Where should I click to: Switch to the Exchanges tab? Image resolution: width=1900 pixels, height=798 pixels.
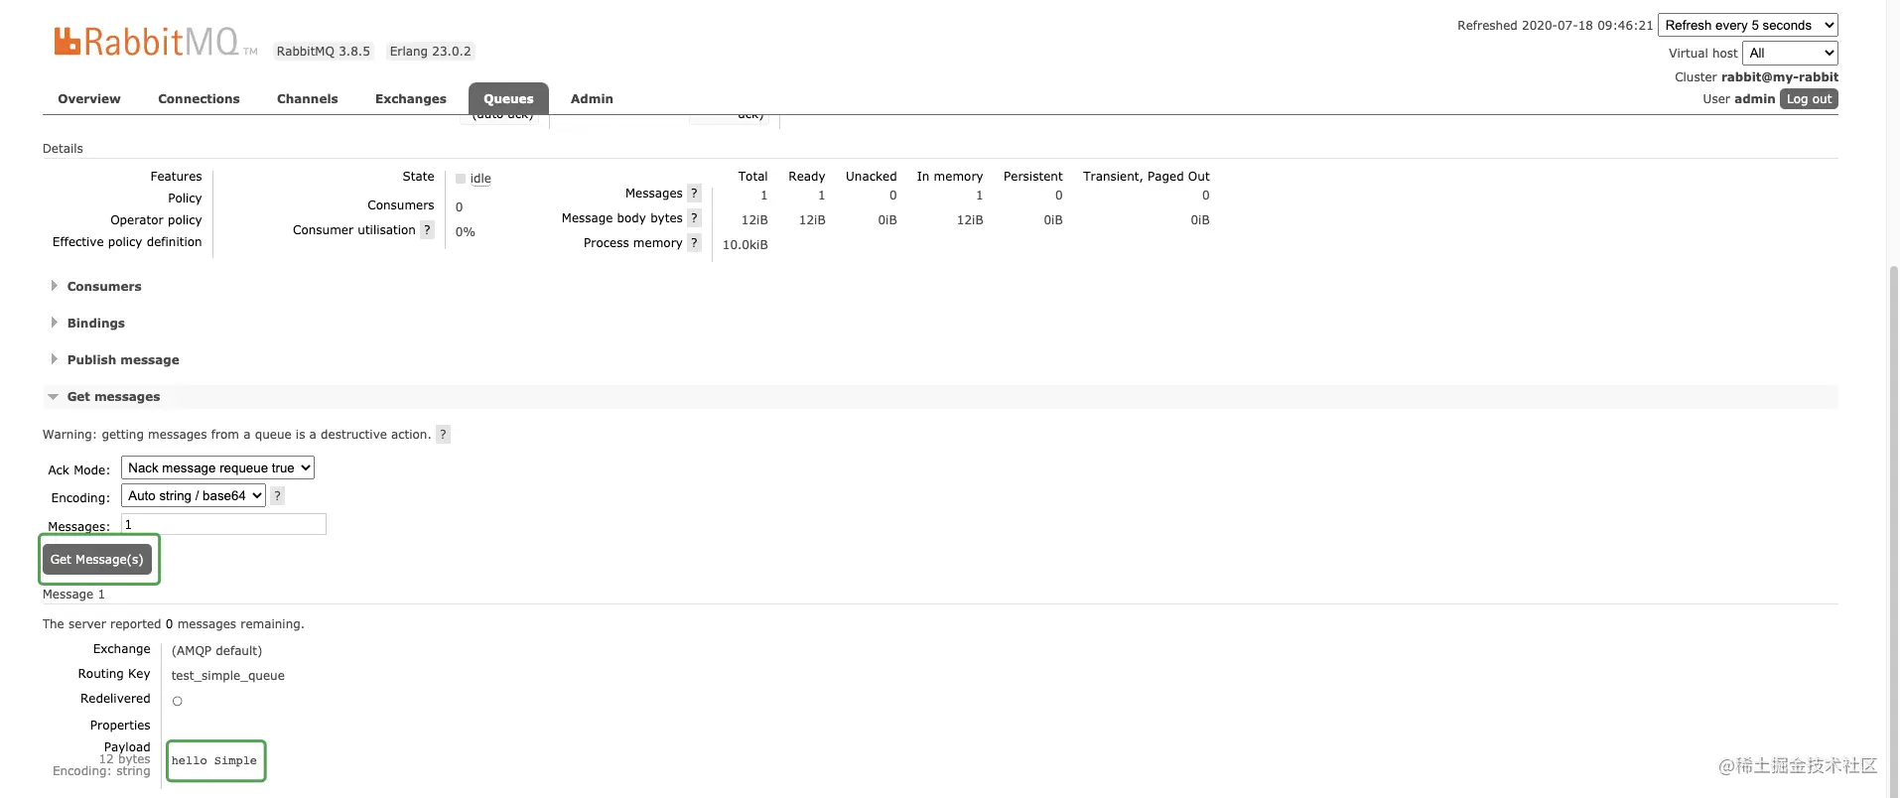(x=411, y=99)
